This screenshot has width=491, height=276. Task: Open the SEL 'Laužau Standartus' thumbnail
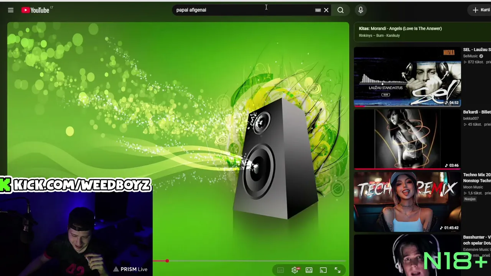(x=407, y=77)
